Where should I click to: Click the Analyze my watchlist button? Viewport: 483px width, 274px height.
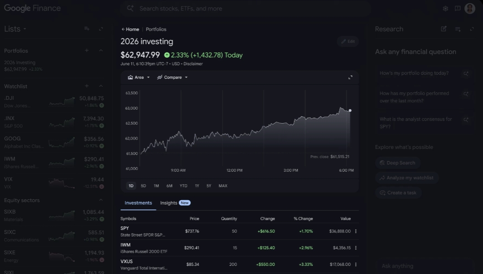[407, 178]
